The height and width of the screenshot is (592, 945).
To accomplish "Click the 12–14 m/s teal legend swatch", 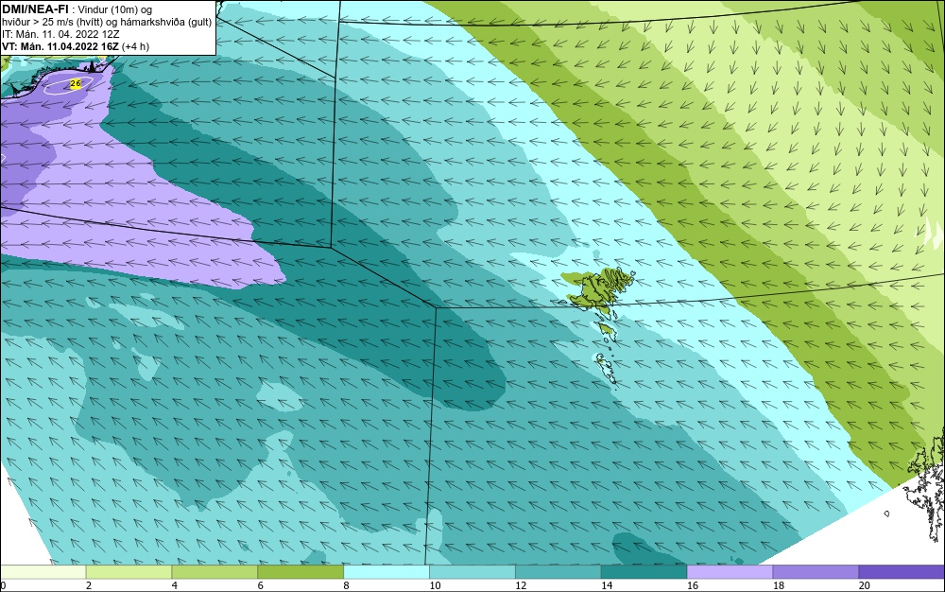I will [x=558, y=571].
